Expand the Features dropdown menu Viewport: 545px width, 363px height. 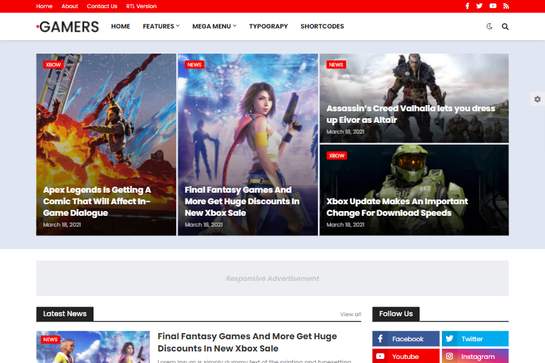point(161,26)
